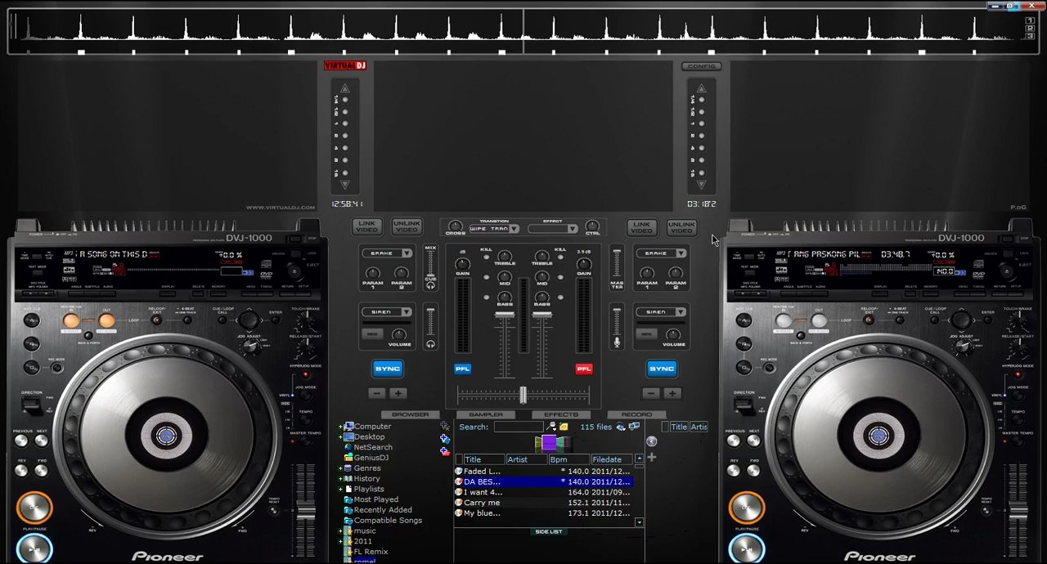Sort file list by Bpm column
The height and width of the screenshot is (564, 1047).
[x=568, y=459]
